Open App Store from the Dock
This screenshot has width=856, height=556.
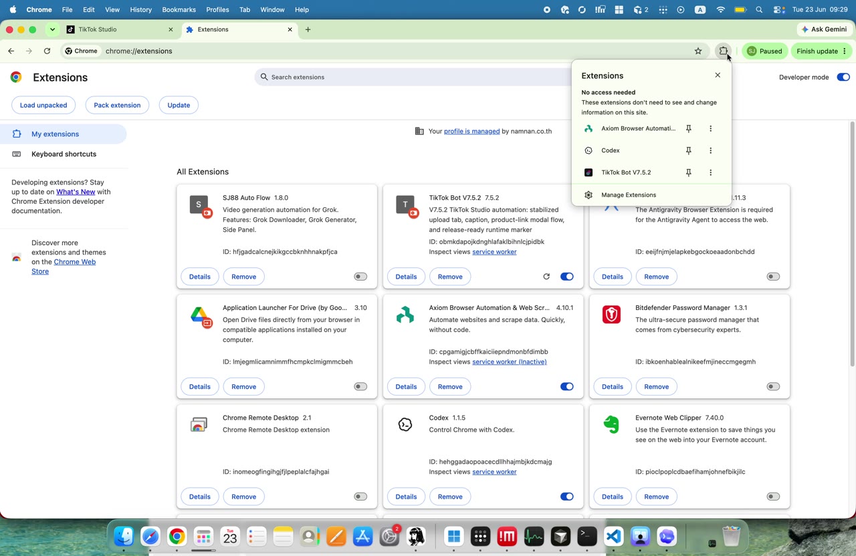pos(362,536)
